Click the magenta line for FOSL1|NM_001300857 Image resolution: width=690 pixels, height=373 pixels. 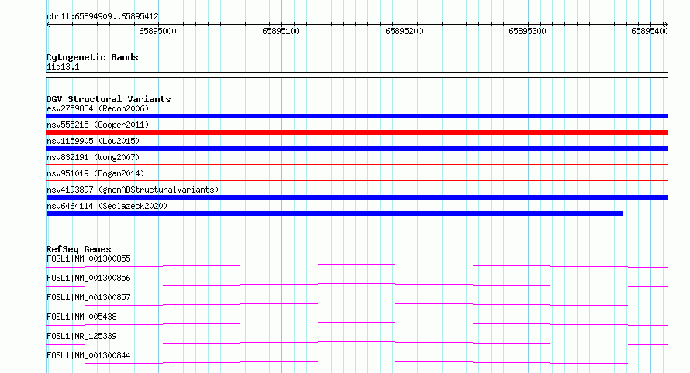[x=357, y=304]
